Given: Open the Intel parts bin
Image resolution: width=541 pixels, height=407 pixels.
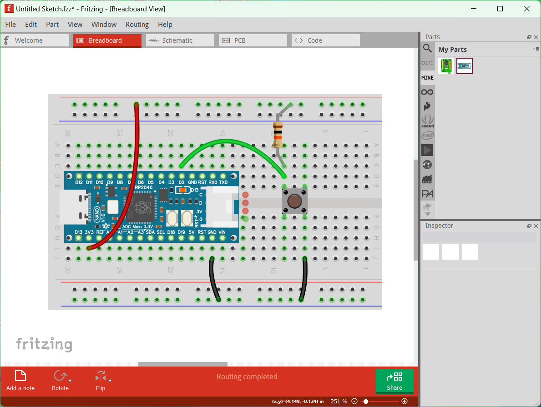Looking at the screenshot, I should (x=428, y=136).
